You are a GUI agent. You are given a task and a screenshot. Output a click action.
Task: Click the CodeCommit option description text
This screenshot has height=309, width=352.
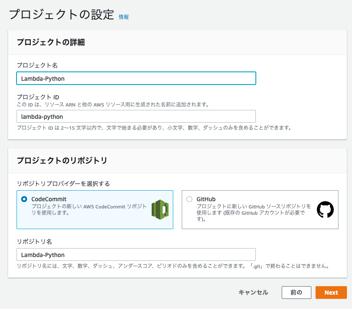tap(89, 210)
